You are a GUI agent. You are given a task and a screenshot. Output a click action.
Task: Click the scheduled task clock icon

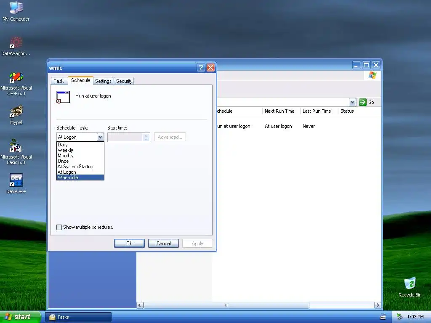63,97
